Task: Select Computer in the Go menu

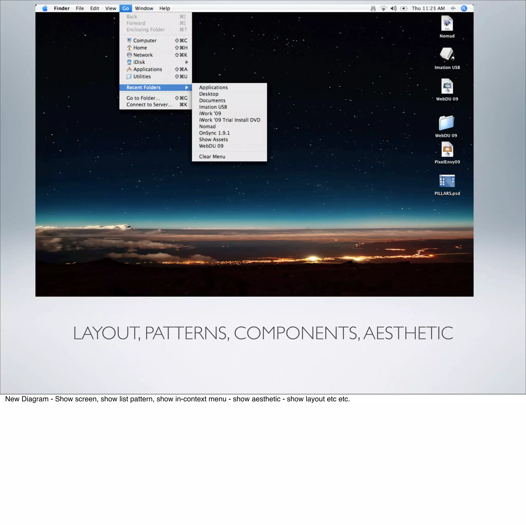Action: click(x=145, y=41)
